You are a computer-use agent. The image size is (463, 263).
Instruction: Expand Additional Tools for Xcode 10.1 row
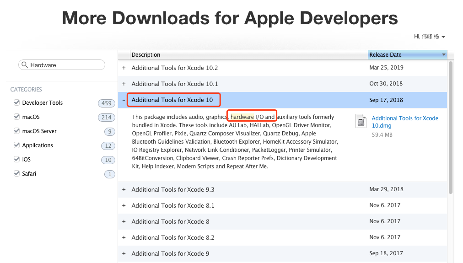coord(124,84)
